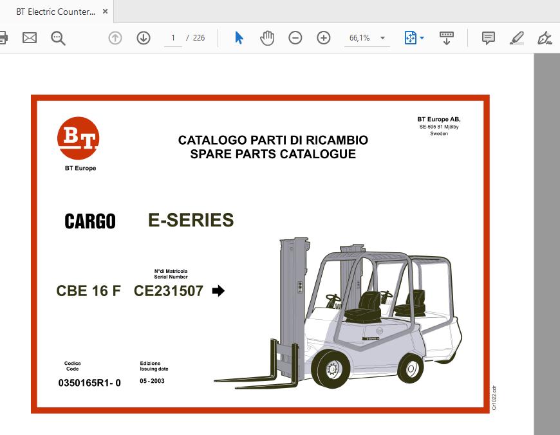Select the BT Electric Counter document tab
This screenshot has height=435, width=560.
[x=55, y=12]
